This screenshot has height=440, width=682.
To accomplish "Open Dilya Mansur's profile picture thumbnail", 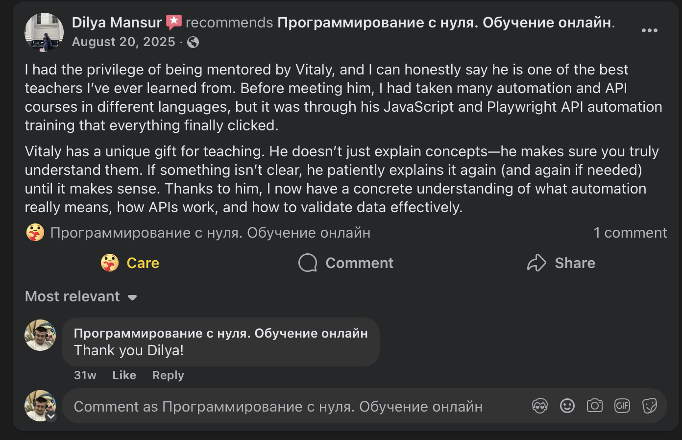I will [x=44, y=32].
